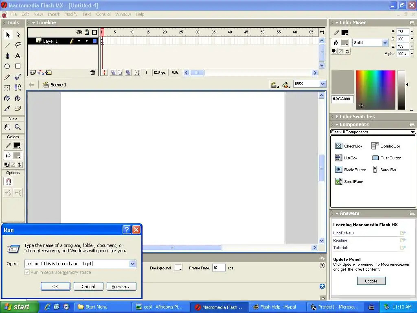Viewport: 417px width, 313px height.
Task: Expand the Color Swatches panel
Action: 337,117
